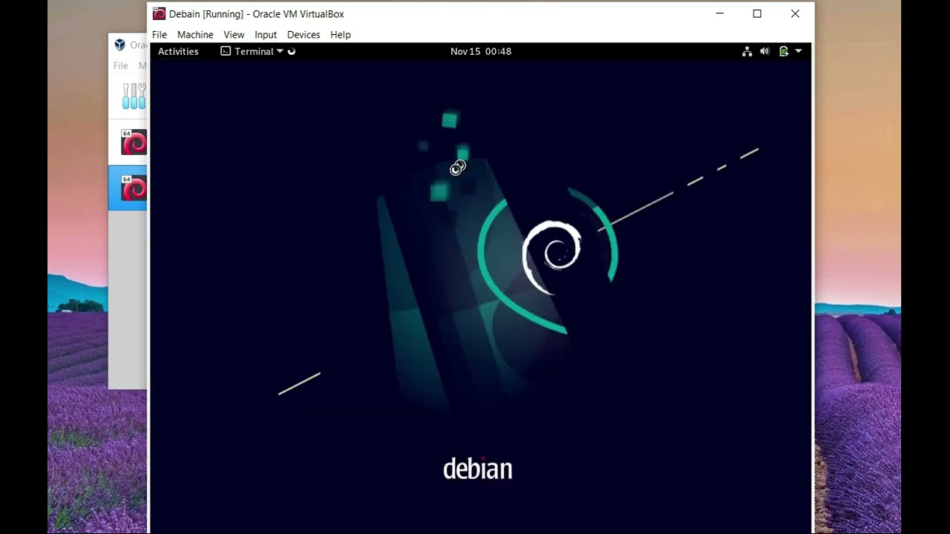
Task: Open File menu in VirtualBox Manager window
Action: [x=120, y=65]
